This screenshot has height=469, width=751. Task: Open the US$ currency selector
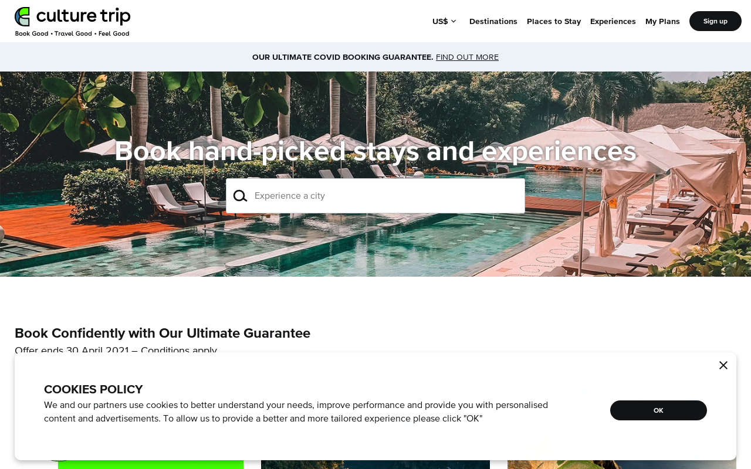pos(444,21)
